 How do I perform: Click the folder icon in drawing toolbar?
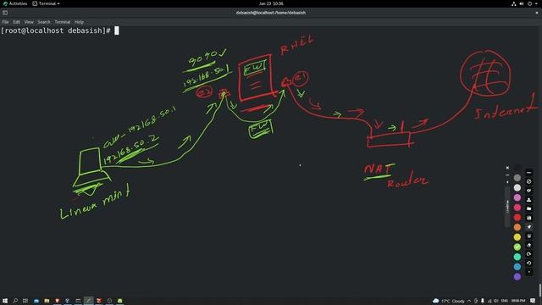[528, 208]
